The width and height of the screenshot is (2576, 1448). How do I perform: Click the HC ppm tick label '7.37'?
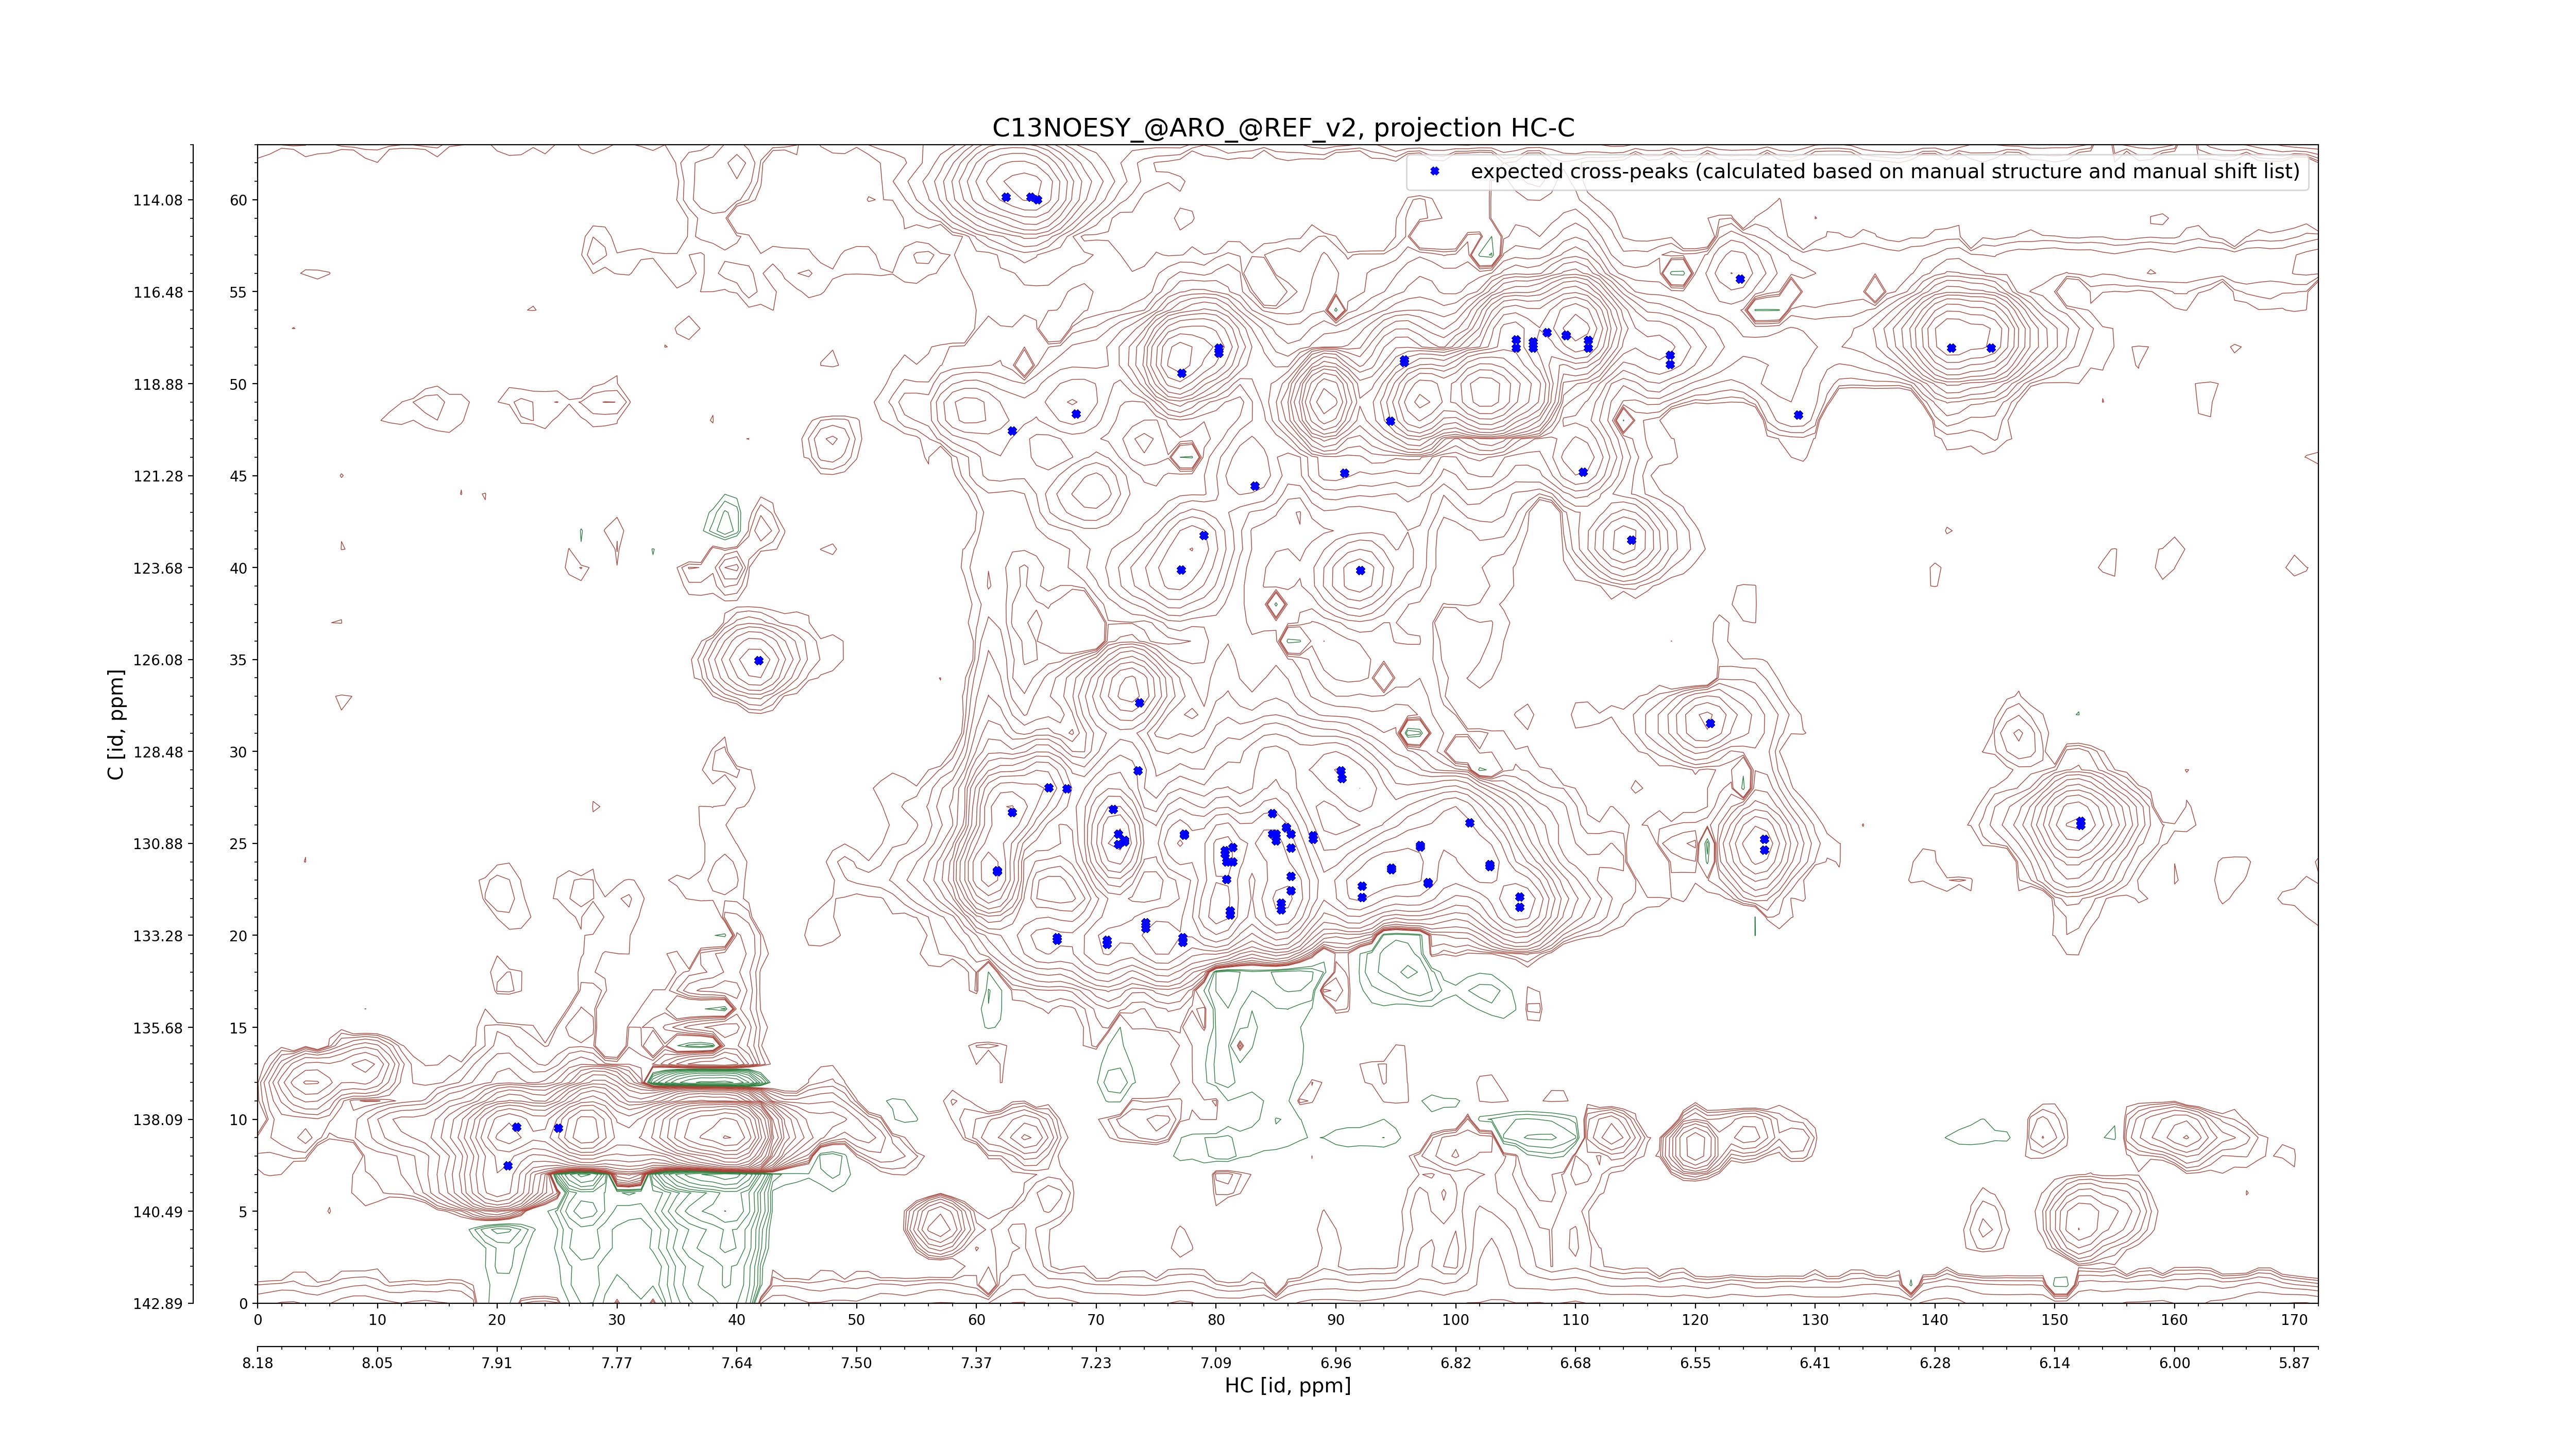pyautogui.click(x=976, y=1363)
